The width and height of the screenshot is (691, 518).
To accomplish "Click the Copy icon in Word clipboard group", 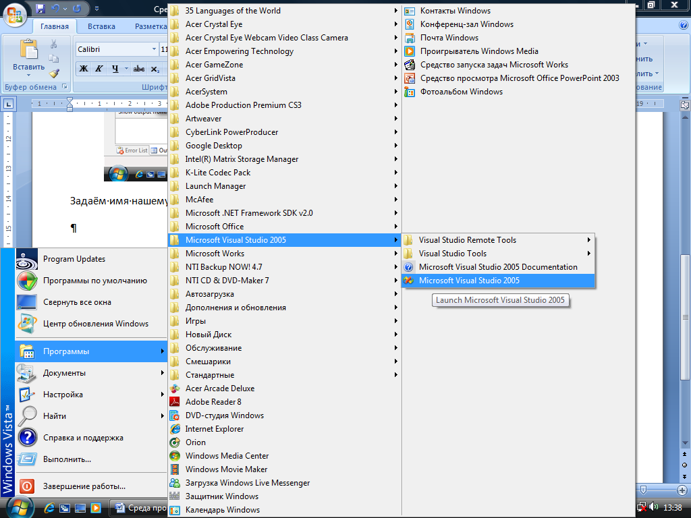I will point(54,59).
